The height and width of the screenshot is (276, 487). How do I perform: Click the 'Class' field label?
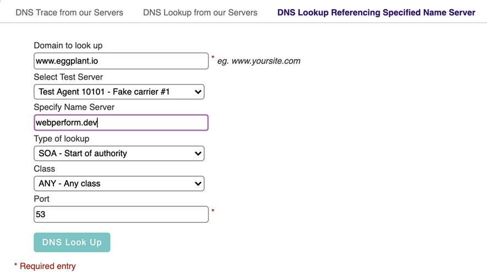[x=45, y=169]
